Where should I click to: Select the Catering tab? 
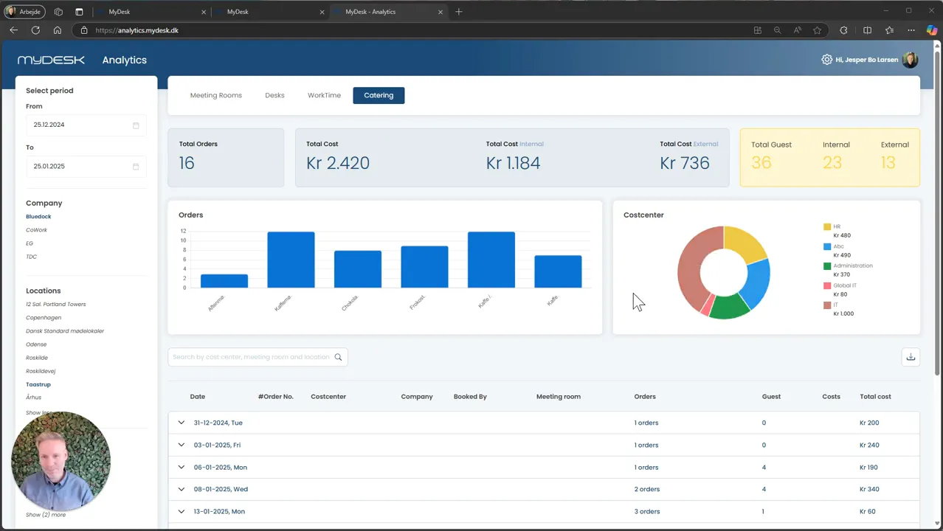[379, 95]
